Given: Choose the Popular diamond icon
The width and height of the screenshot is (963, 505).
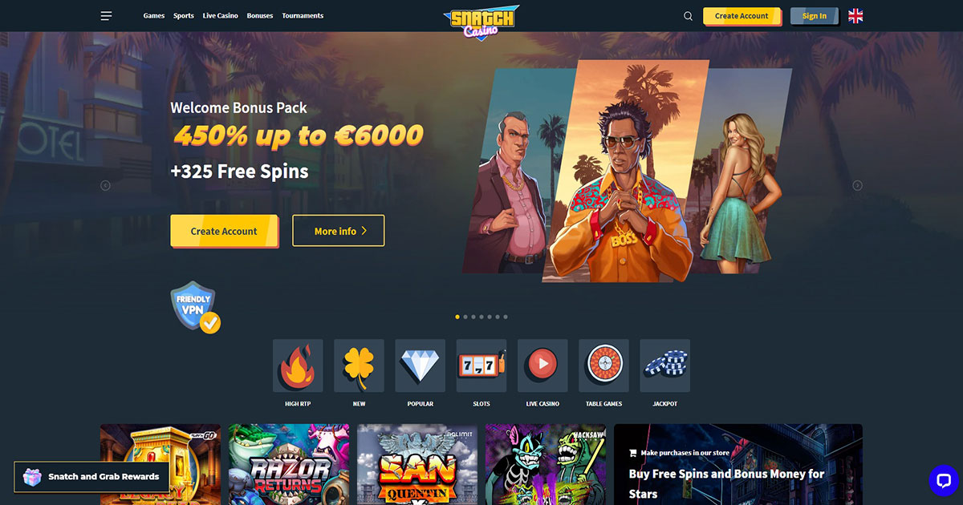Looking at the screenshot, I should click(421, 366).
